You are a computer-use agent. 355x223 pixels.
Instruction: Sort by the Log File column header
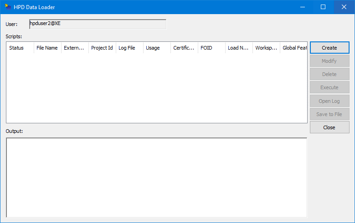point(129,48)
